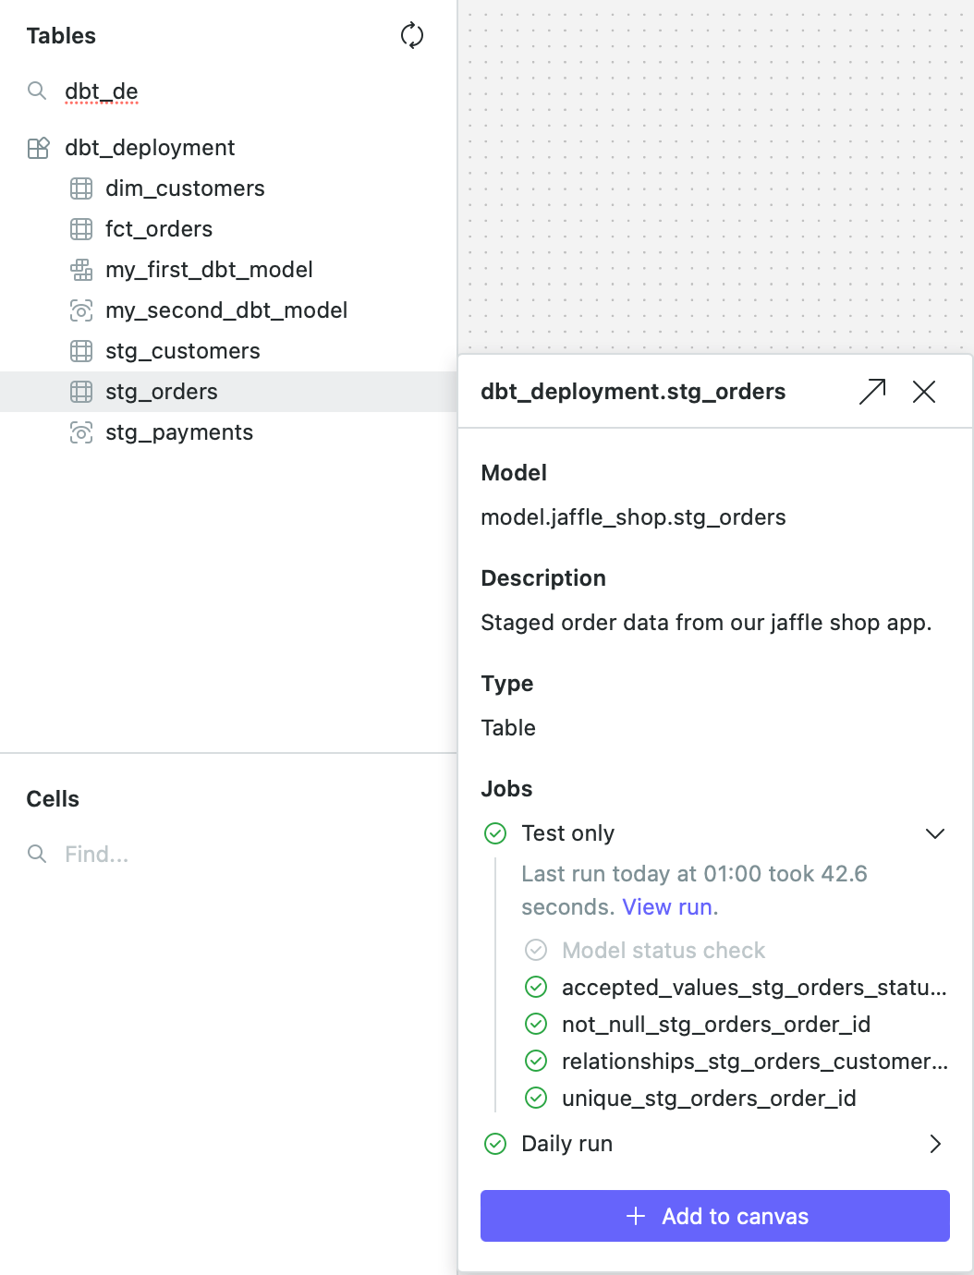Click the Add to canvas button
974x1275 pixels.
714,1216
